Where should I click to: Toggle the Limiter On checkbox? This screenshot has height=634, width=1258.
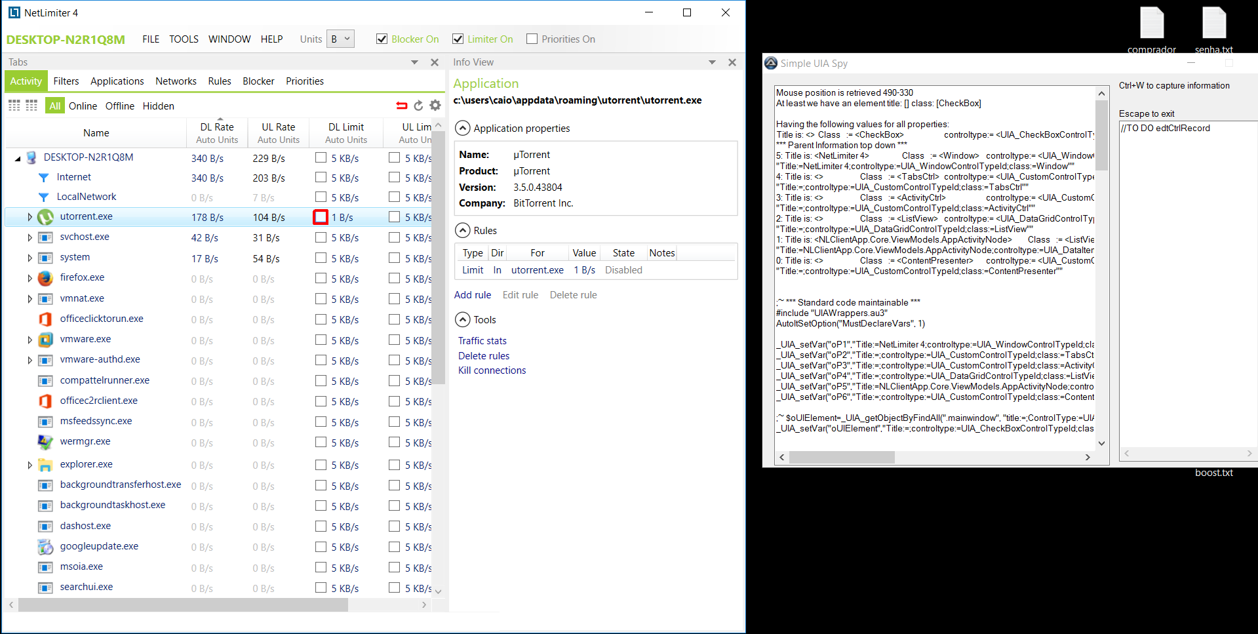tap(458, 39)
